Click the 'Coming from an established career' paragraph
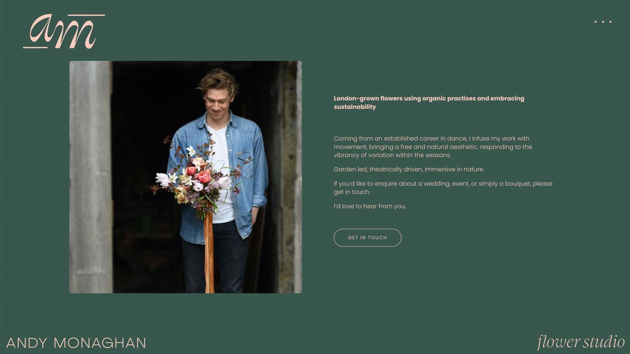This screenshot has height=354, width=630. pos(433,146)
